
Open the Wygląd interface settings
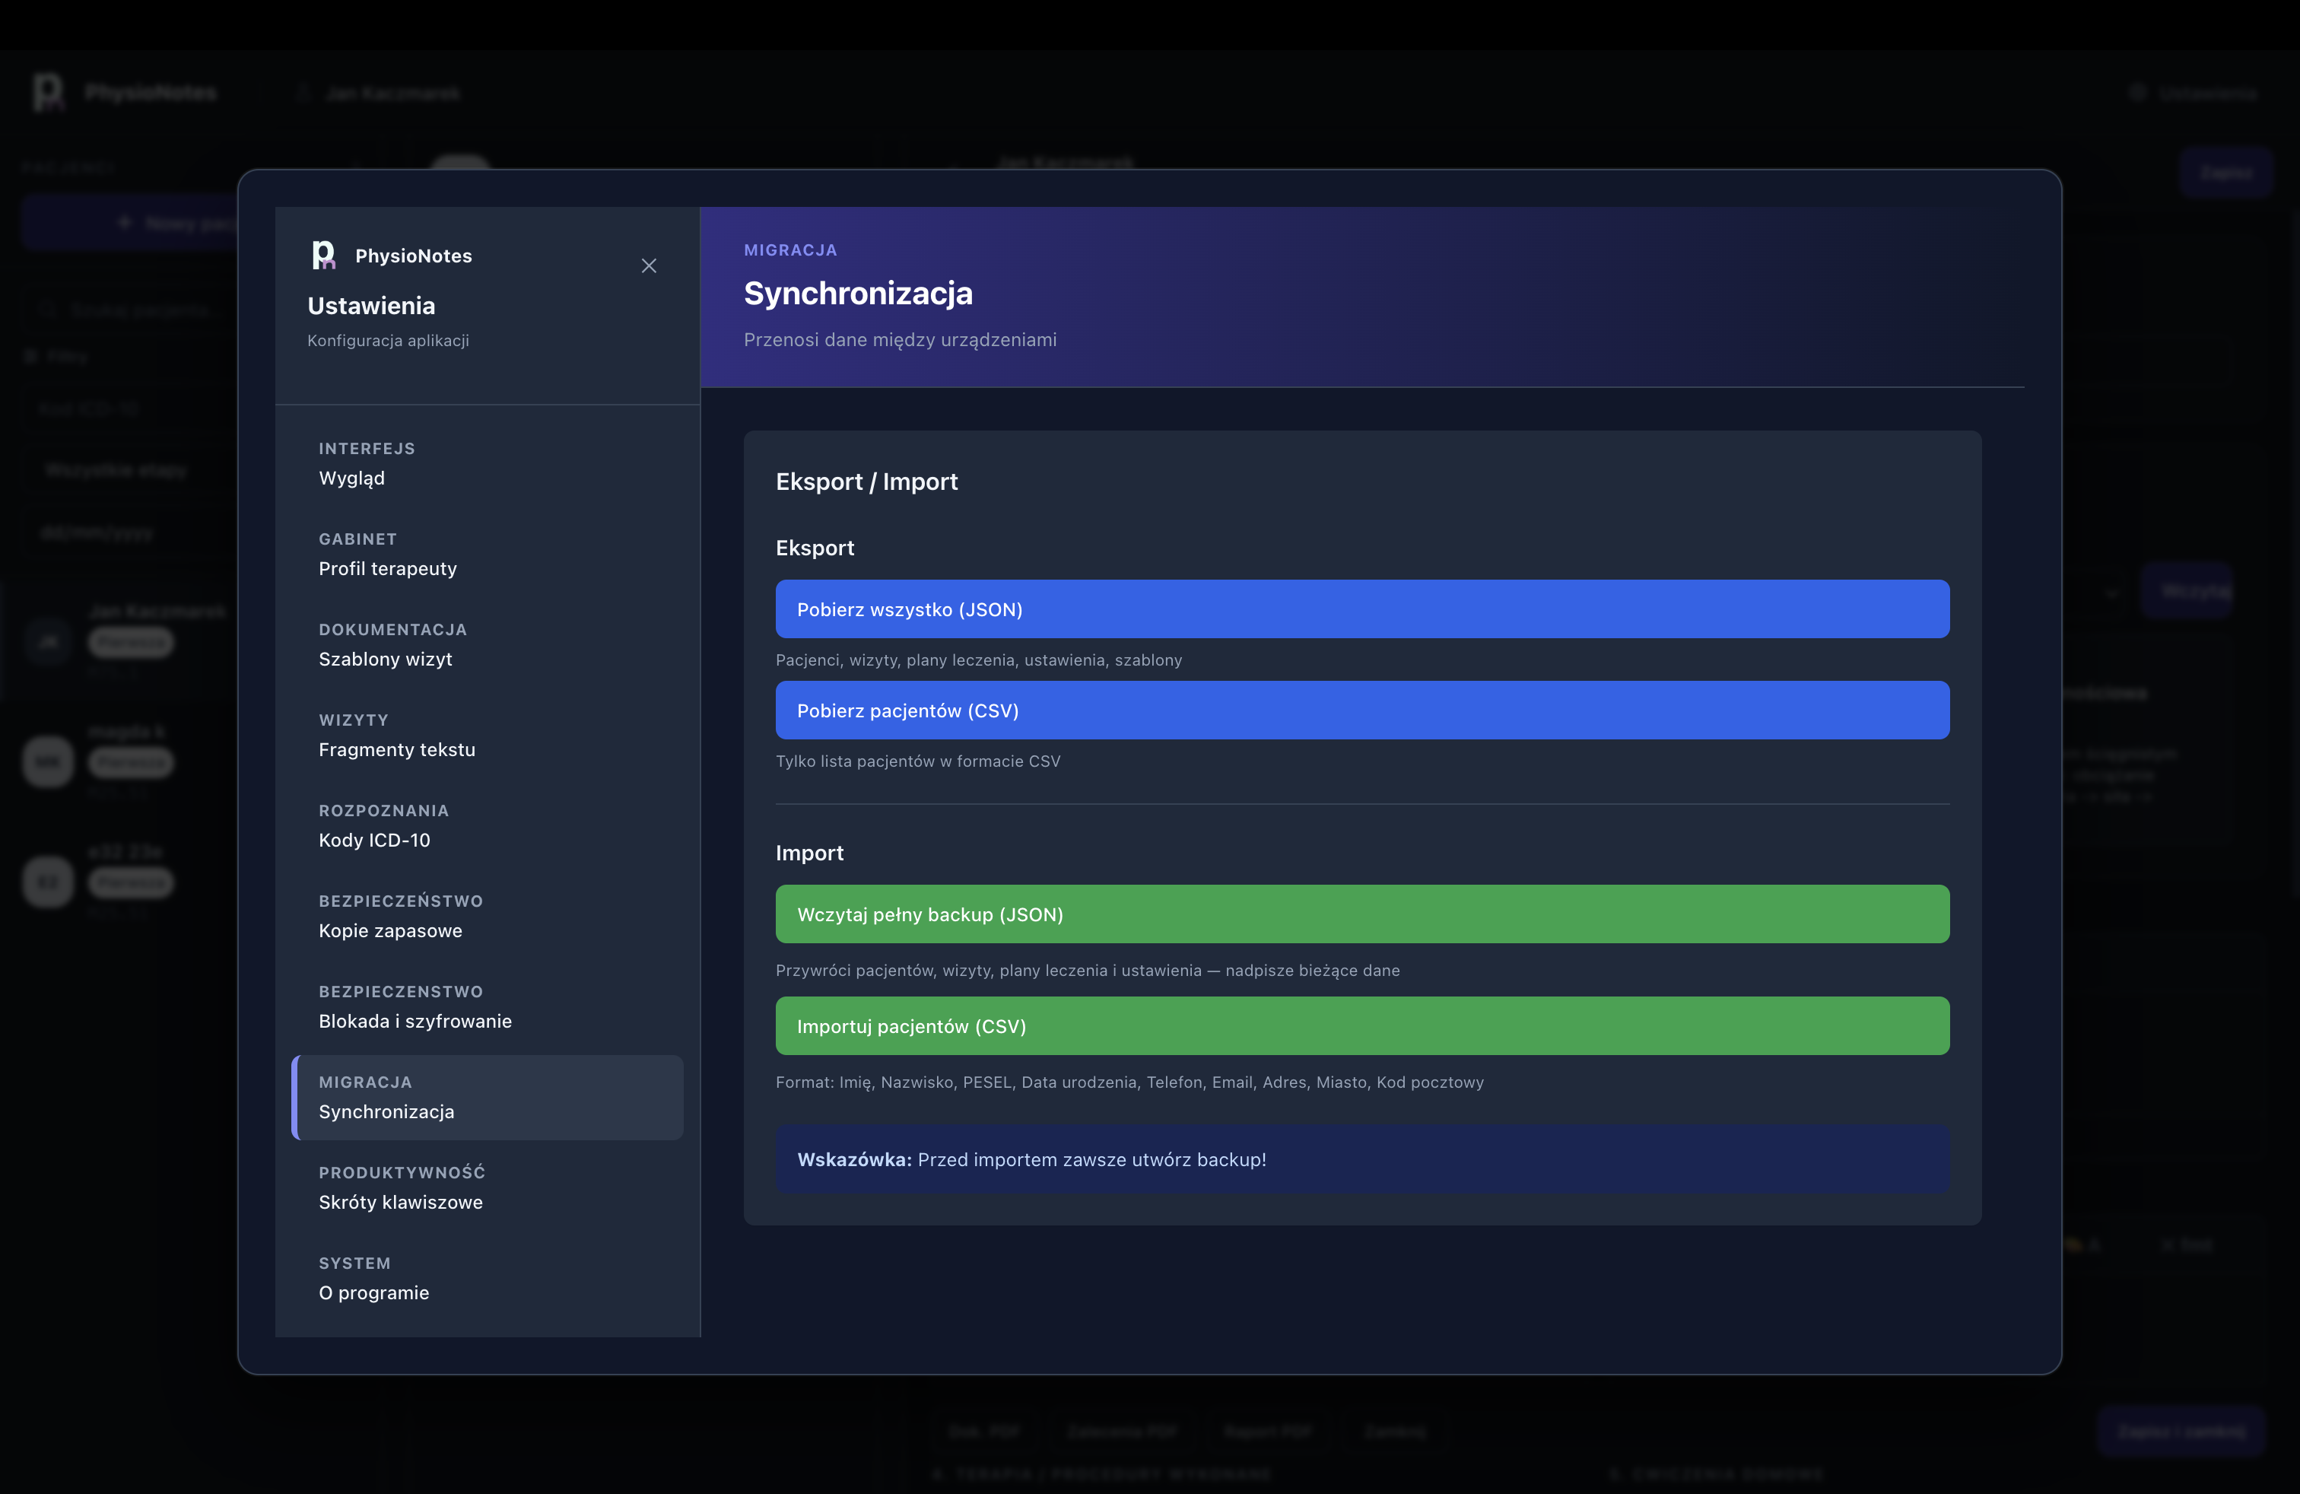coord(487,464)
